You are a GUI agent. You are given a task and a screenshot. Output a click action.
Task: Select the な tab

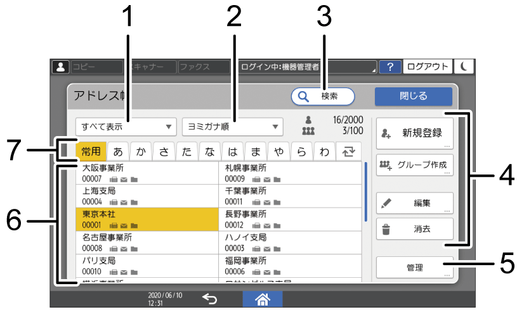pos(210,151)
